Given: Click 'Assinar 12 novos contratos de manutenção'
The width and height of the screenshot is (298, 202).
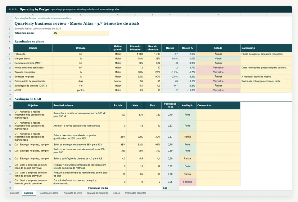Looking at the screenshot, I should point(81,126).
